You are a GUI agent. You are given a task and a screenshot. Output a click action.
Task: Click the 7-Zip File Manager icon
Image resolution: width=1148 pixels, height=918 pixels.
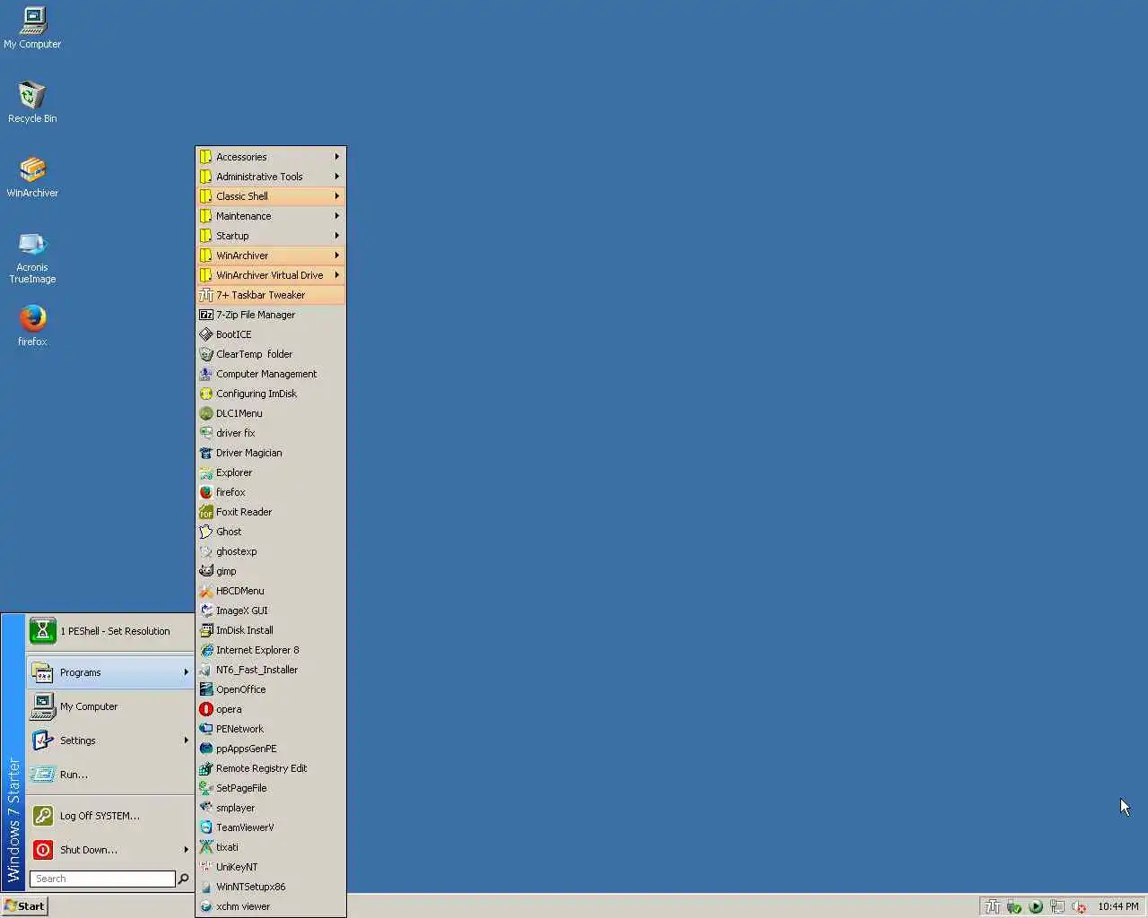click(x=206, y=315)
